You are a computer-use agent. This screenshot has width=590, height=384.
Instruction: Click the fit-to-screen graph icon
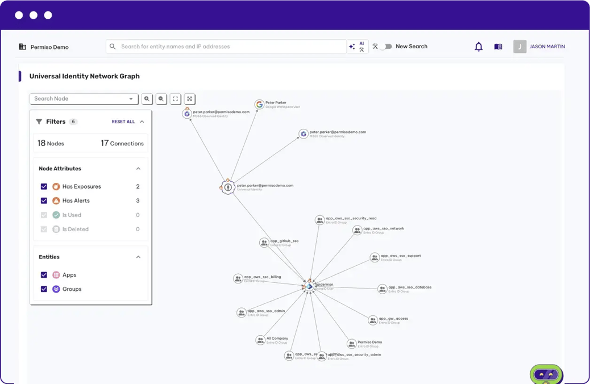(176, 99)
